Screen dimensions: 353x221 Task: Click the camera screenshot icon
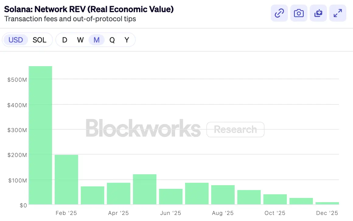299,13
